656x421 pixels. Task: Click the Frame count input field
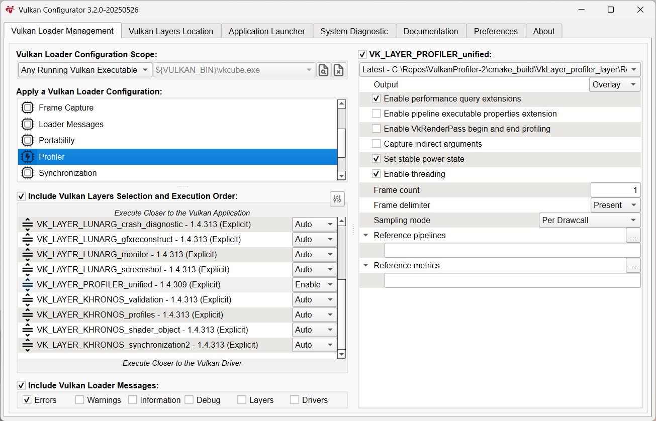(x=615, y=190)
